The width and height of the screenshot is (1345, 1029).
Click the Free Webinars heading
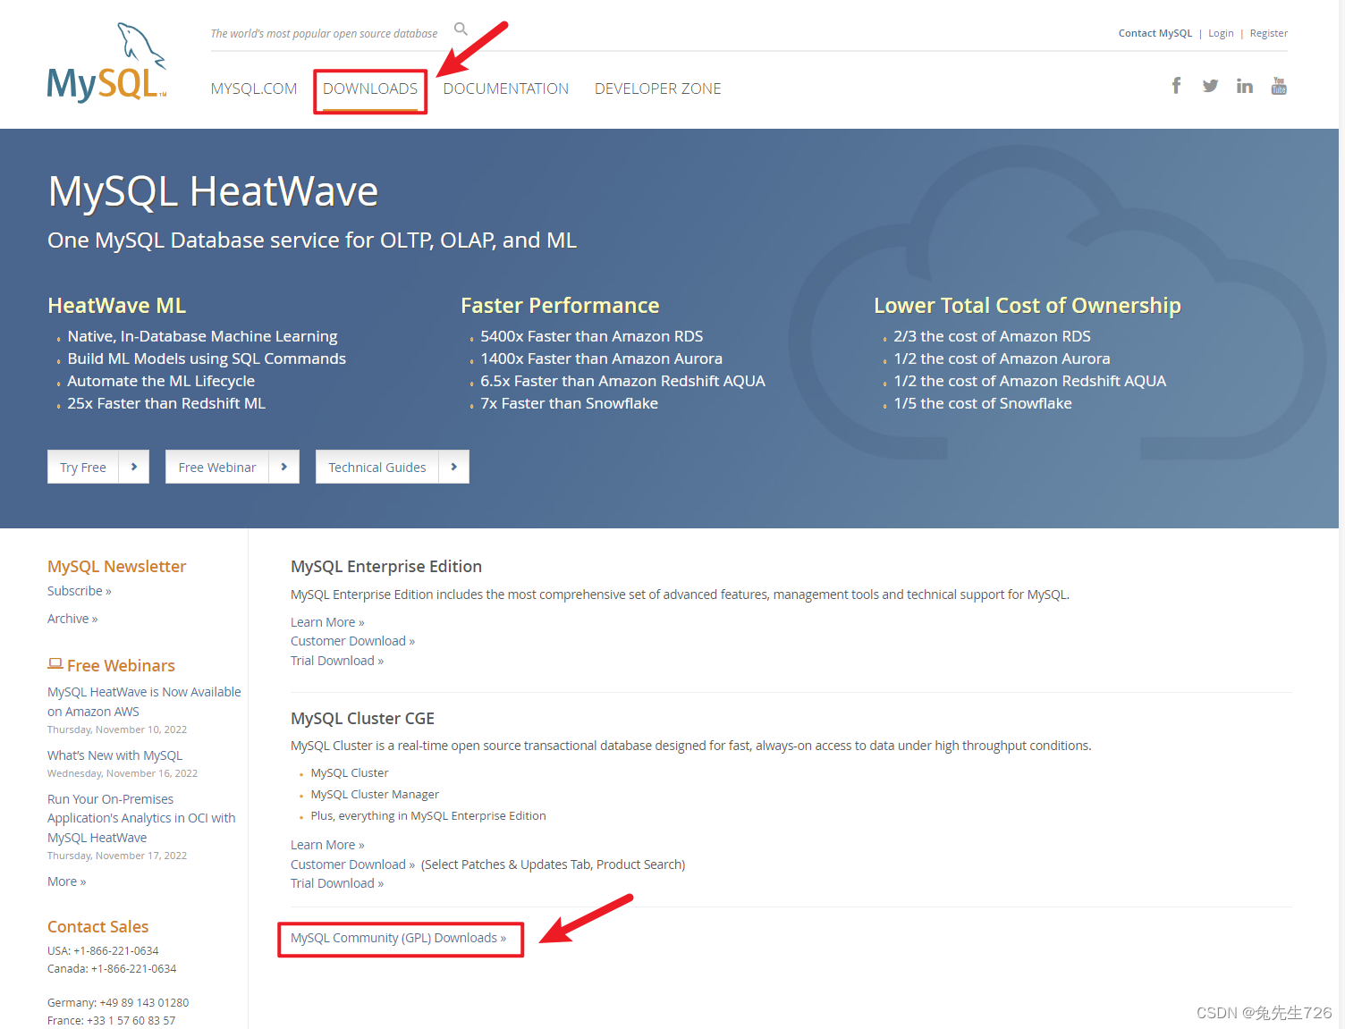[121, 666]
